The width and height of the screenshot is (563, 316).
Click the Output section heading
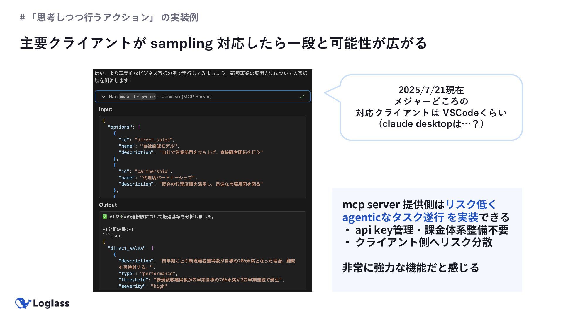(x=108, y=205)
